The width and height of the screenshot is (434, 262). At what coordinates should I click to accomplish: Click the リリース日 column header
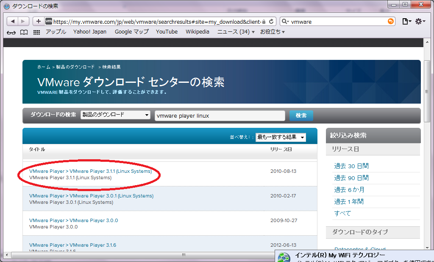click(x=281, y=149)
